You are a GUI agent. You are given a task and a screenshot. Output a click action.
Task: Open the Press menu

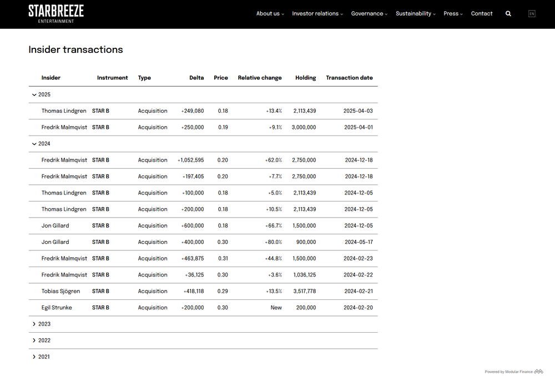453,13
